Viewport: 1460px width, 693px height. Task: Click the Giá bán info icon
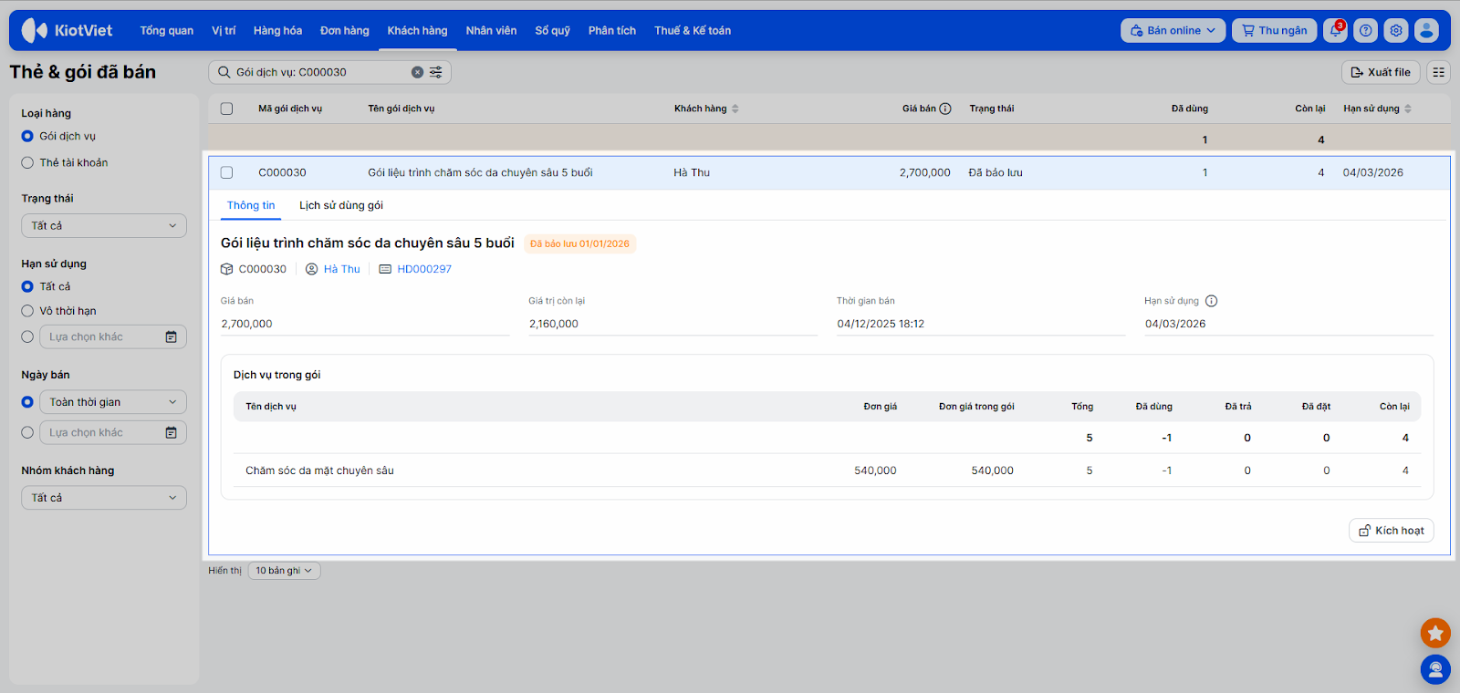pos(945,109)
